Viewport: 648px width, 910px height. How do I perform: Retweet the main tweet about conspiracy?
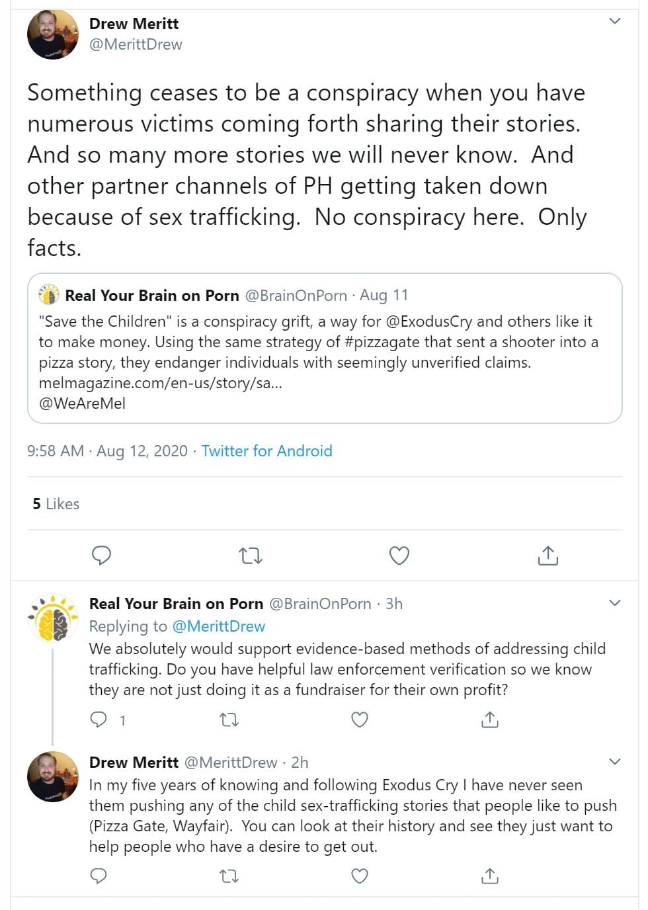(x=251, y=556)
